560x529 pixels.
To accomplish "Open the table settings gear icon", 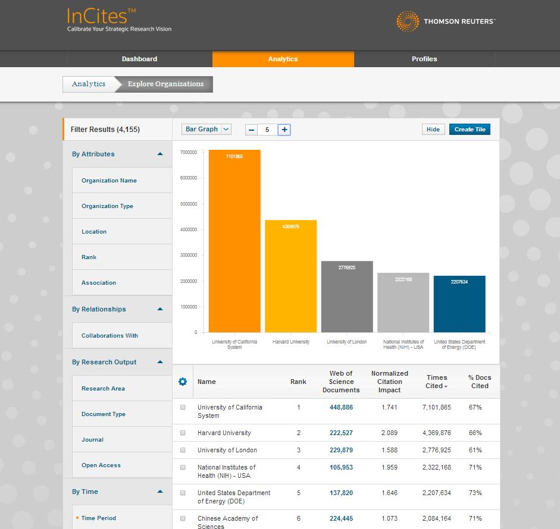I will click(183, 382).
